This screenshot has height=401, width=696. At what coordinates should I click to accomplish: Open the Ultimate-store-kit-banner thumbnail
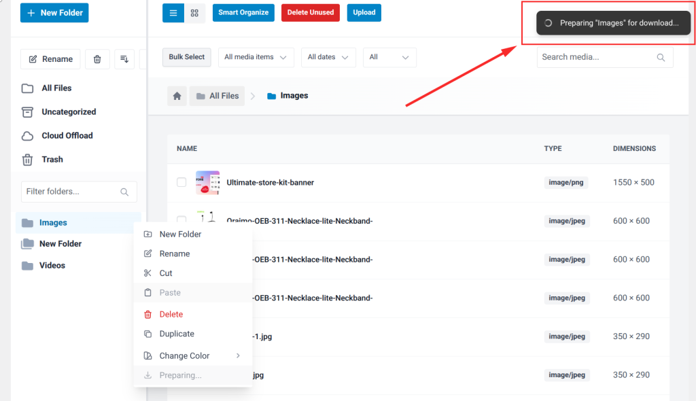[207, 182]
